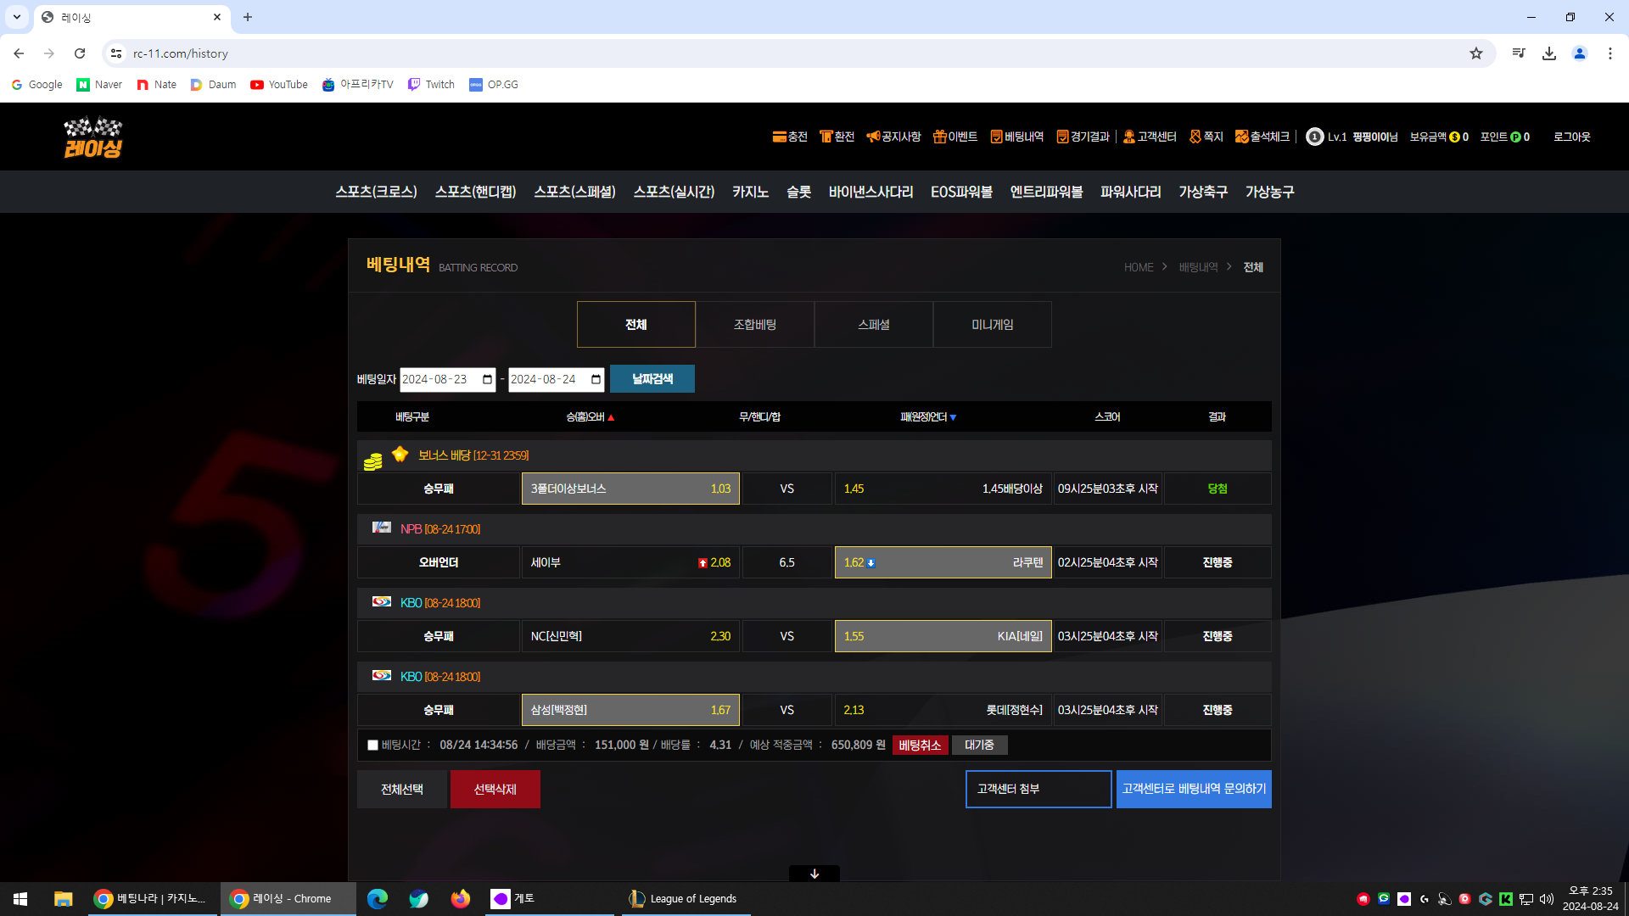Click the address bar URL rc-11.com/history
This screenshot has width=1629, height=916.
coord(181,53)
